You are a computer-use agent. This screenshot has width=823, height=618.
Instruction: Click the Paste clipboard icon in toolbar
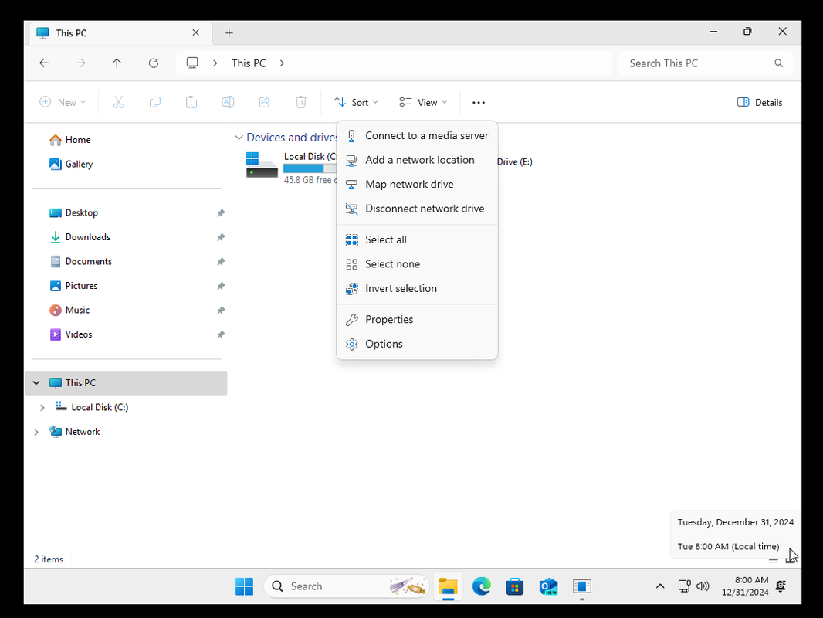click(x=191, y=103)
